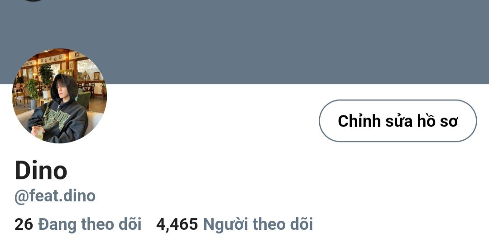Screen dimensions: 489x247
Task: Tap the "Người theo dõi" label text
Action: click(x=258, y=224)
